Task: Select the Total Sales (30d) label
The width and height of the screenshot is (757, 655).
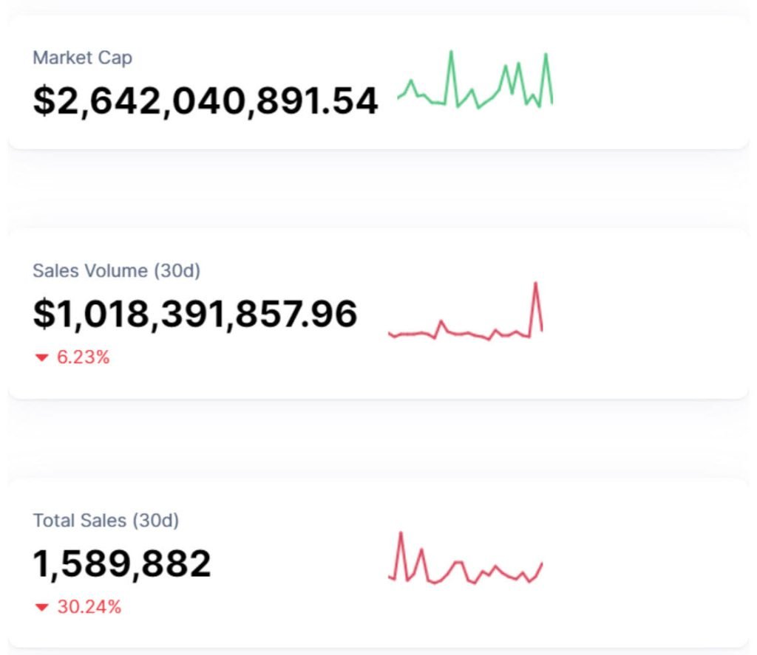Action: [106, 521]
